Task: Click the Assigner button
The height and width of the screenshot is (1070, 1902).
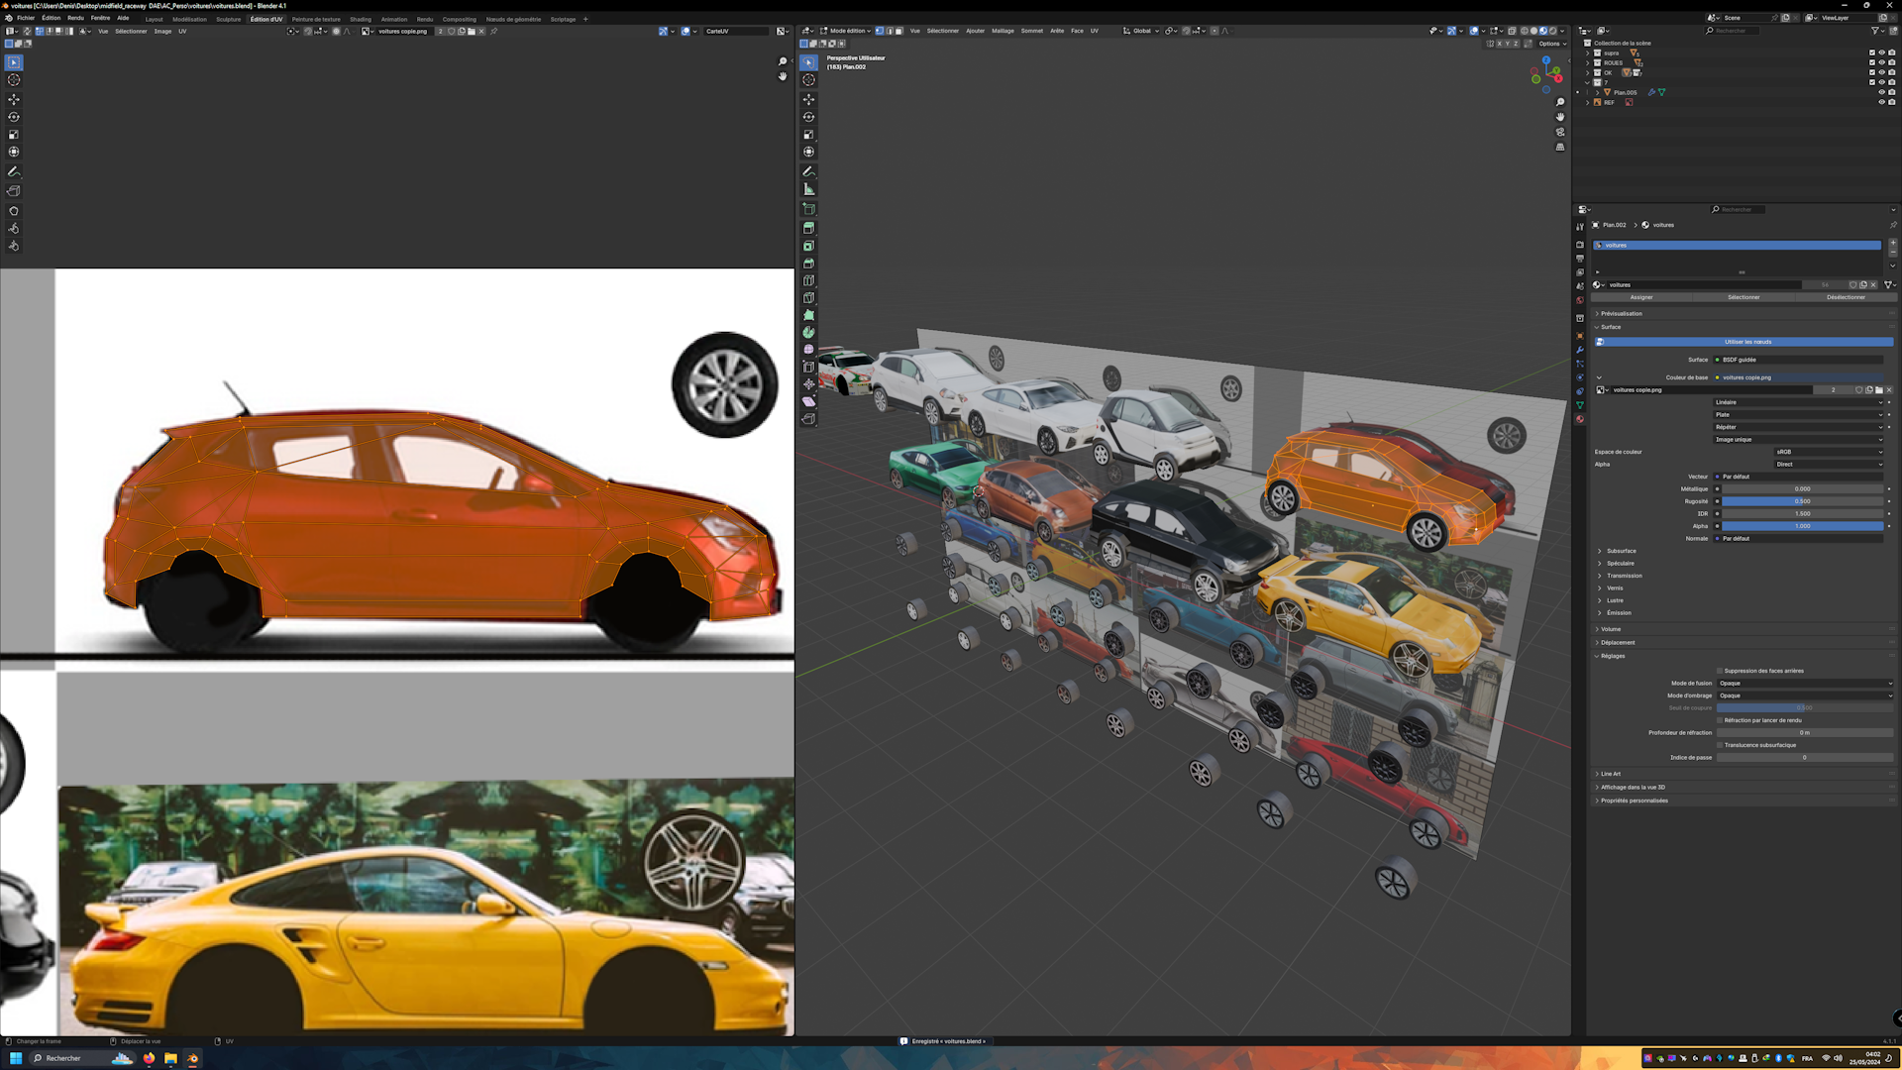Action: click(1641, 297)
